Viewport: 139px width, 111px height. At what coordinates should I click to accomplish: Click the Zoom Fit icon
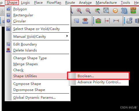[x=106, y=11]
